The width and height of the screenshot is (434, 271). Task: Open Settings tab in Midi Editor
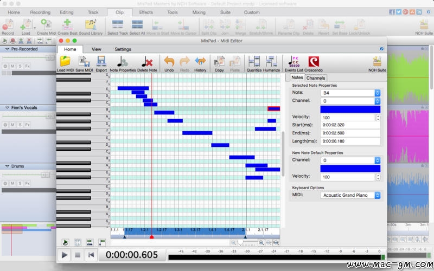(123, 49)
